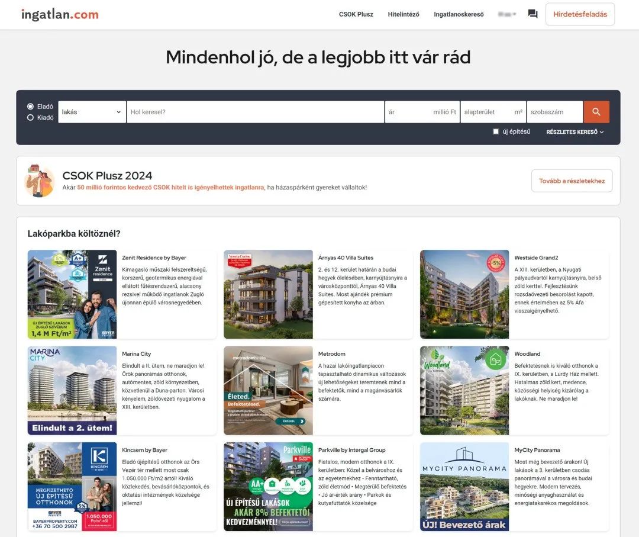Click the Hol keresel? location field
The height and width of the screenshot is (537, 639).
pyautogui.click(x=256, y=112)
